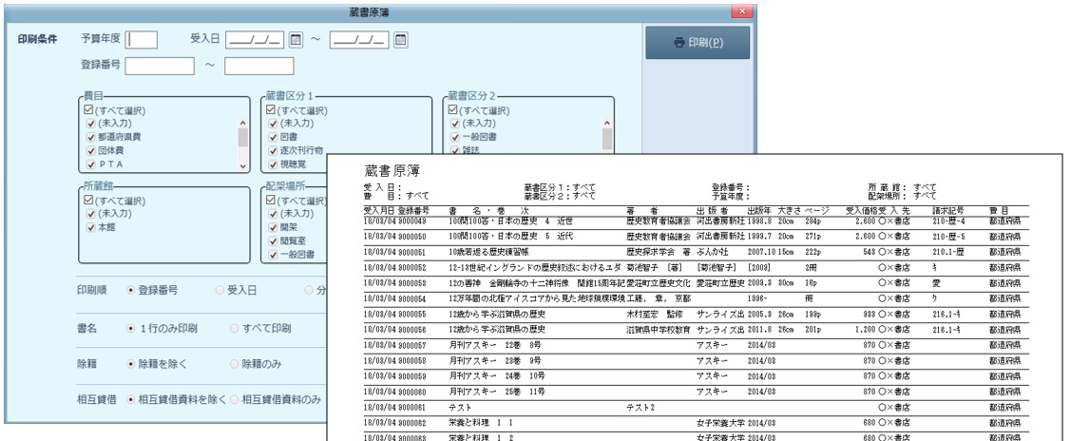Select １行のみ印刷 for 書名
Viewport: 1071px width, 441px height.
(x=130, y=328)
